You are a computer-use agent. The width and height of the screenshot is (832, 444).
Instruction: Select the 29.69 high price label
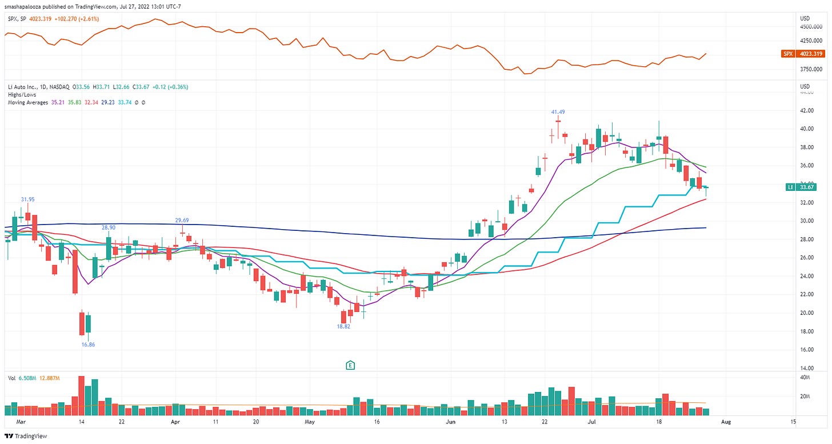tap(182, 219)
